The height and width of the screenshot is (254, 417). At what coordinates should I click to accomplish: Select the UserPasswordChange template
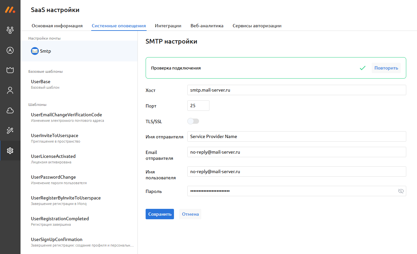pos(53,177)
